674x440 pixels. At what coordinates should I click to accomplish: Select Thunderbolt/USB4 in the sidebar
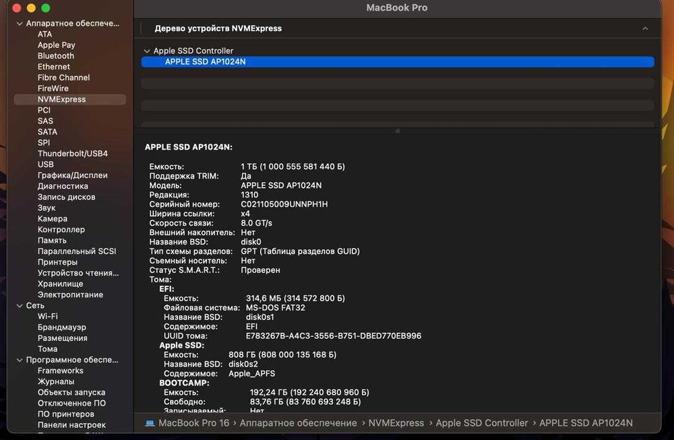point(73,154)
